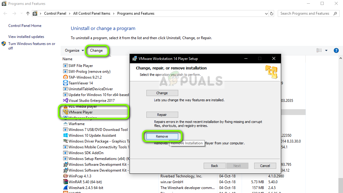Screen dimensions: 343x193
Task: Click the Visual Studio Enterprise 2017 icon
Action: pos(66,101)
